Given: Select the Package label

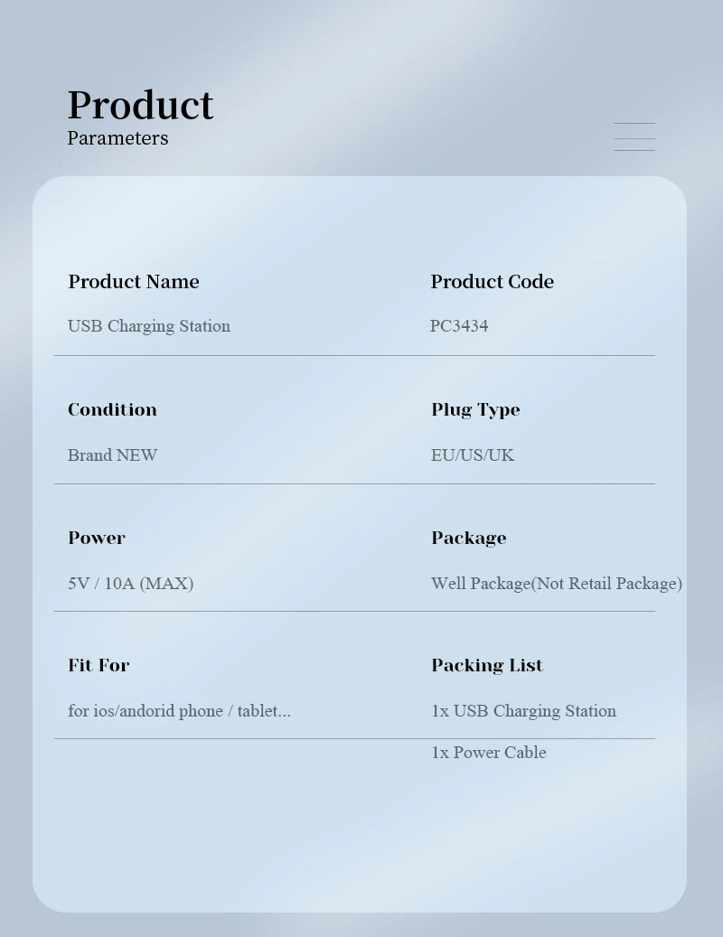Looking at the screenshot, I should tap(468, 538).
